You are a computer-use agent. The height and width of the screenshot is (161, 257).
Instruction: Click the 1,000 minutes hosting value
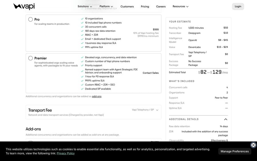tap(196, 28)
